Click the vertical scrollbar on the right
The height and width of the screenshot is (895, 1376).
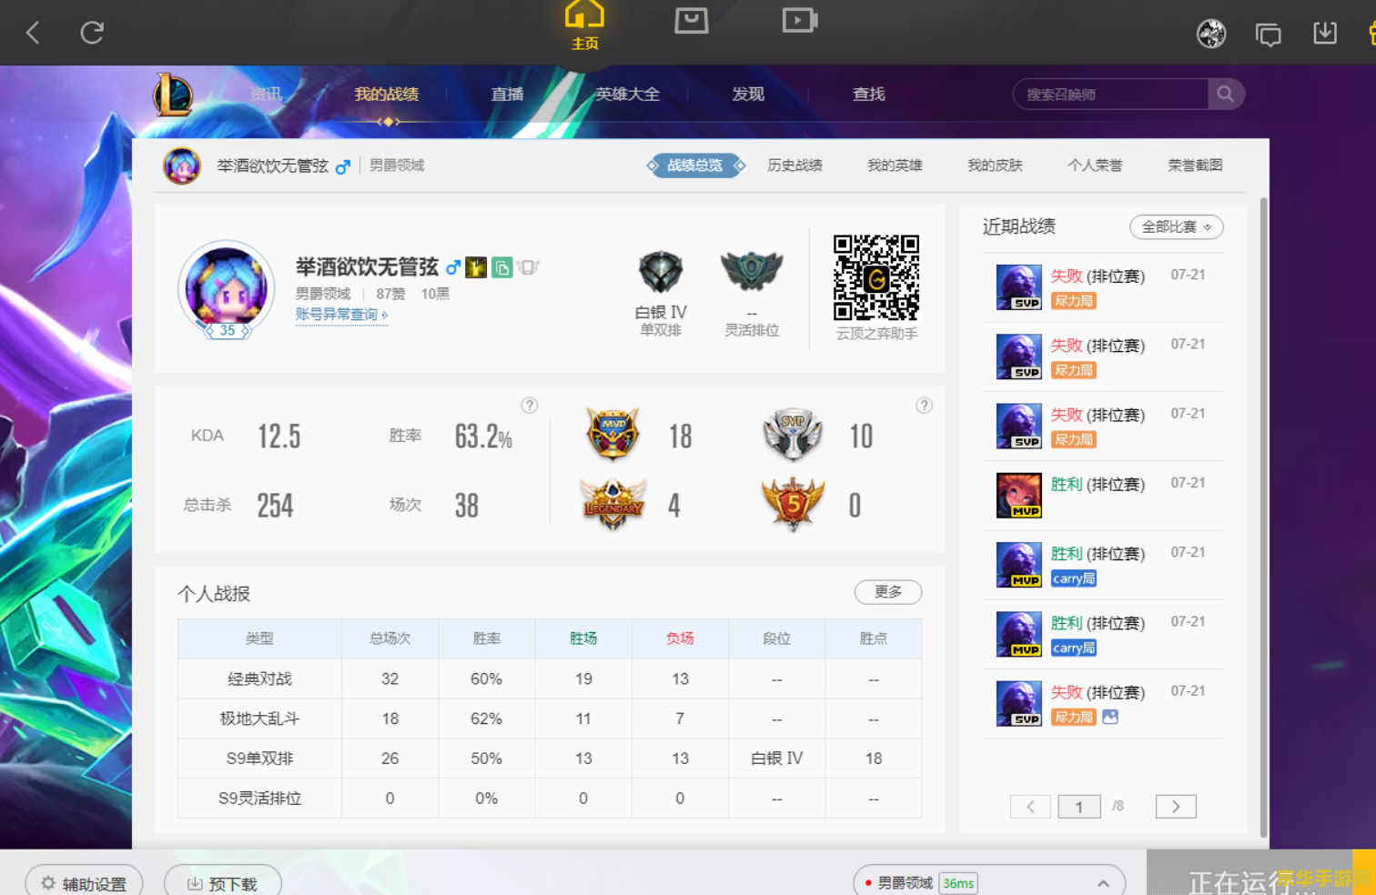tap(1263, 517)
